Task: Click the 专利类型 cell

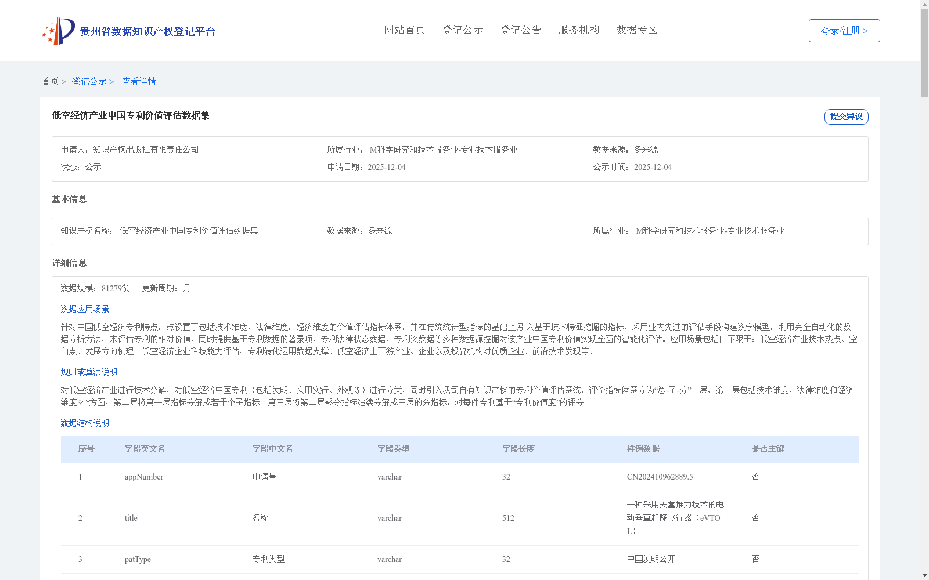Action: click(x=269, y=560)
